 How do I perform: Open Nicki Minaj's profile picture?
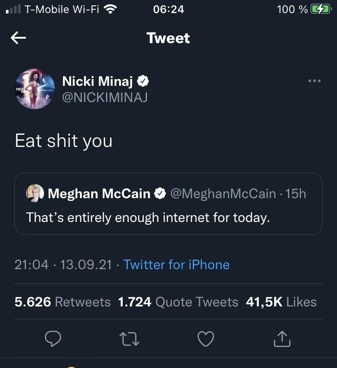(x=35, y=89)
